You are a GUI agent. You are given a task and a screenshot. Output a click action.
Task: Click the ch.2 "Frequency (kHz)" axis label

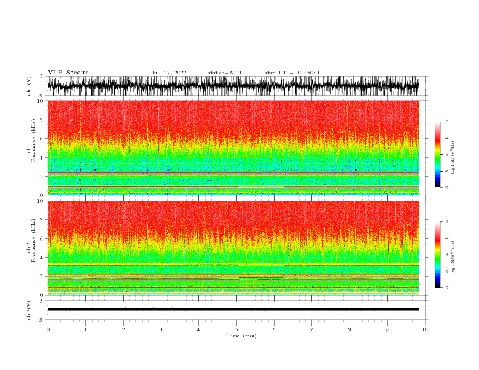[x=33, y=240]
